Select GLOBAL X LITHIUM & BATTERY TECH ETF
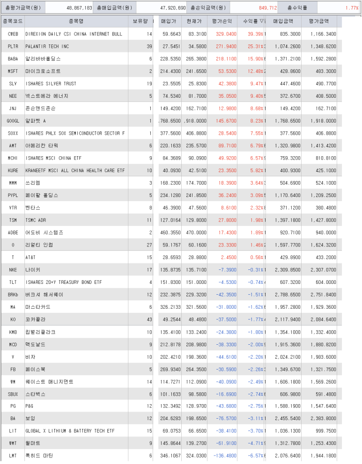 [70, 431]
